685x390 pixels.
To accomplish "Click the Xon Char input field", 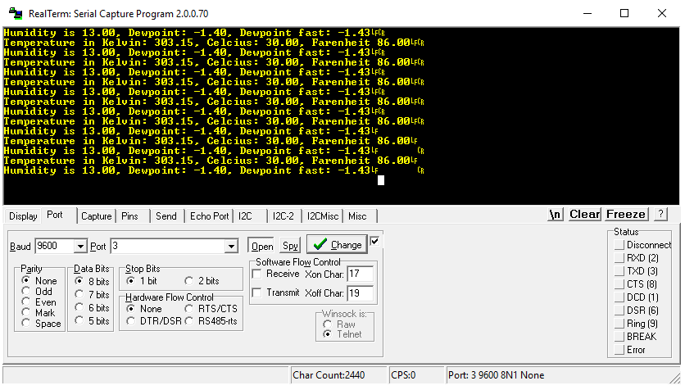I will pos(360,274).
